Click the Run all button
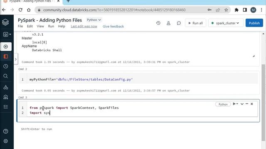Image resolution: width=266 pixels, height=149 pixels. (x=195, y=23)
